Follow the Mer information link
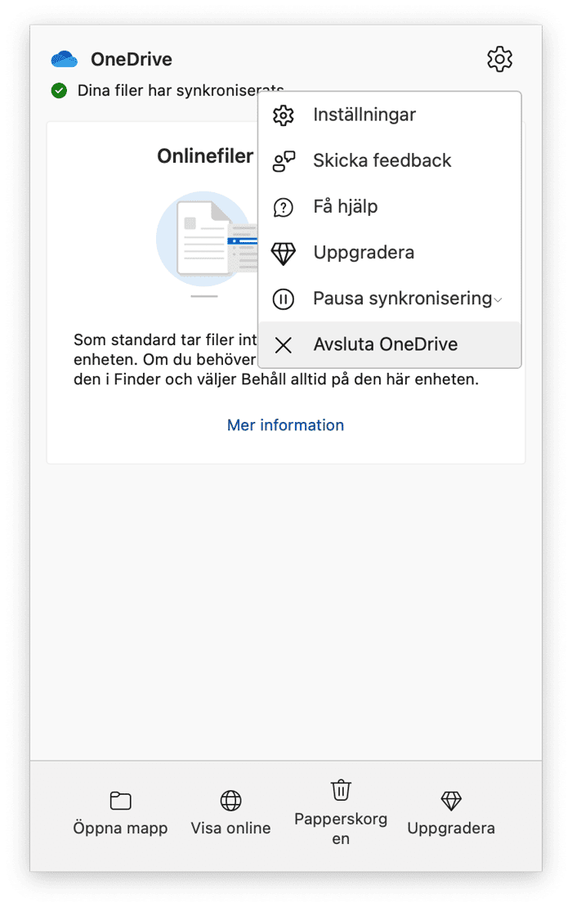The height and width of the screenshot is (907, 572). (285, 425)
